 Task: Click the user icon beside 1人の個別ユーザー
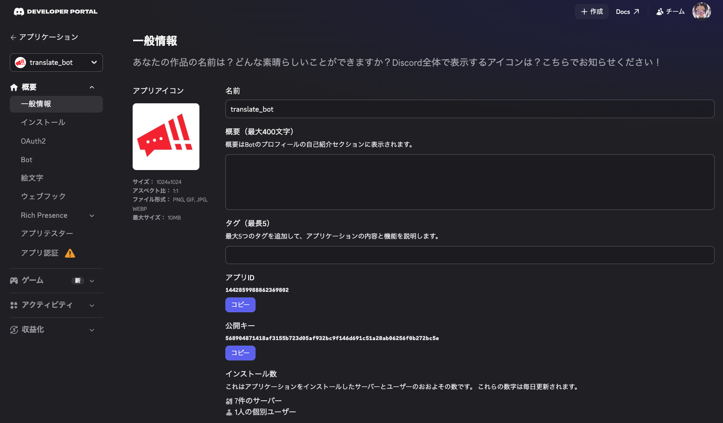tap(229, 412)
